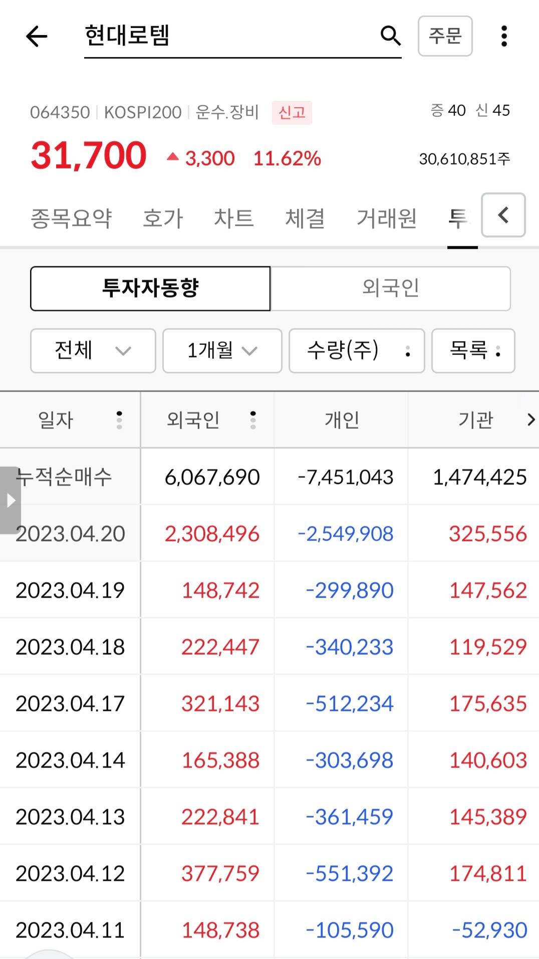Open the 전체 dropdown
The image size is (539, 959).
pyautogui.click(x=93, y=351)
